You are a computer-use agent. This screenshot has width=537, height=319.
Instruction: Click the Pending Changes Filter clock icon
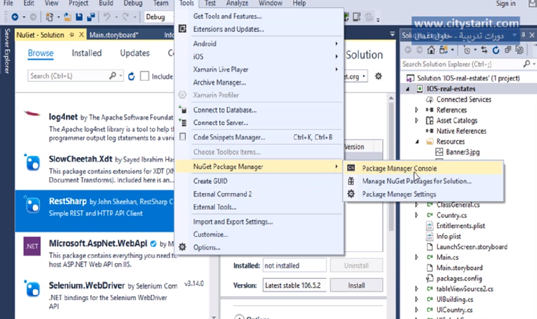click(x=467, y=50)
